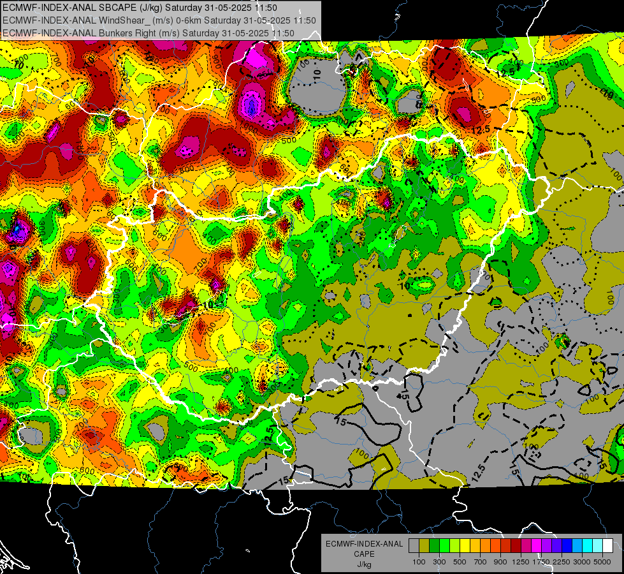The image size is (624, 574).
Task: Click the 300 value in legend scale
Action: [x=439, y=562]
